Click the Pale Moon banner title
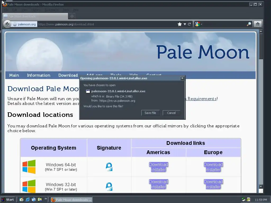Viewport: 271px width, 203px height. 203,52
